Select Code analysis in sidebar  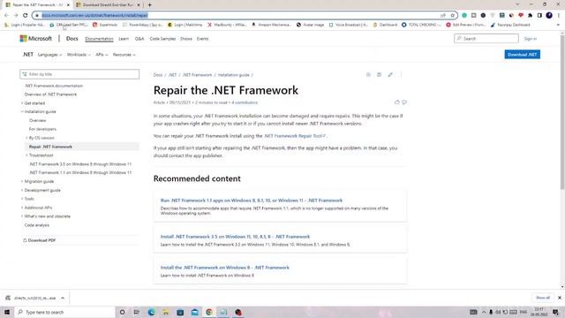coord(37,225)
